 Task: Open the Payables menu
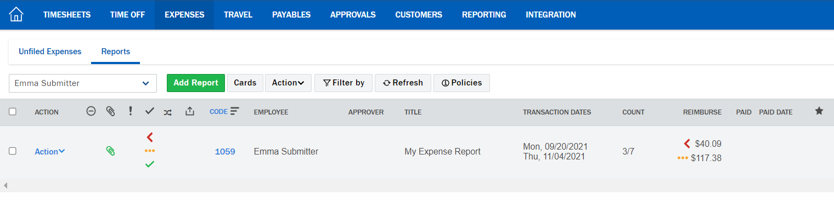(x=291, y=15)
